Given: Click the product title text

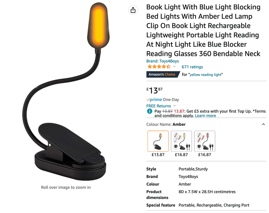Looking at the screenshot, I should pos(203,30).
